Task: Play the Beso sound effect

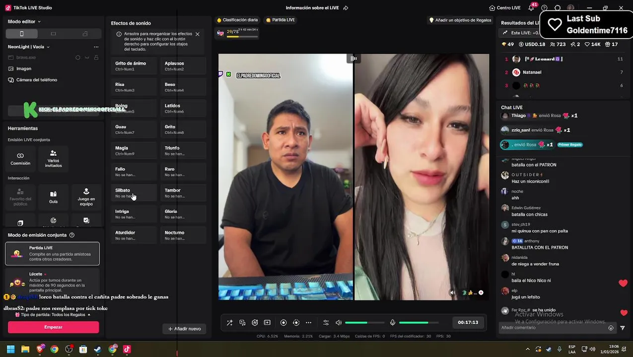Action: (183, 87)
